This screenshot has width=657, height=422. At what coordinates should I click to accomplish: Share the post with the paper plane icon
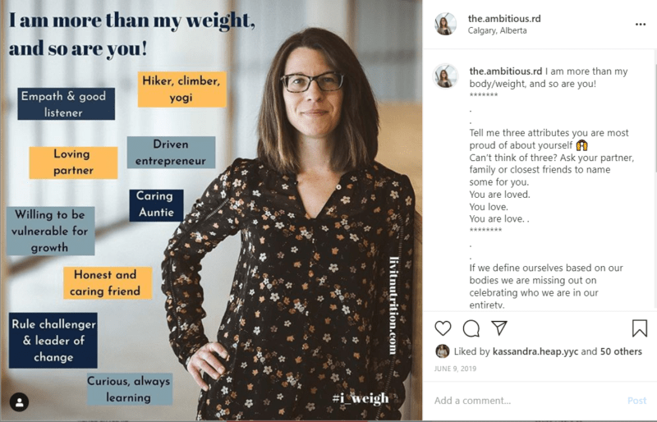click(499, 328)
